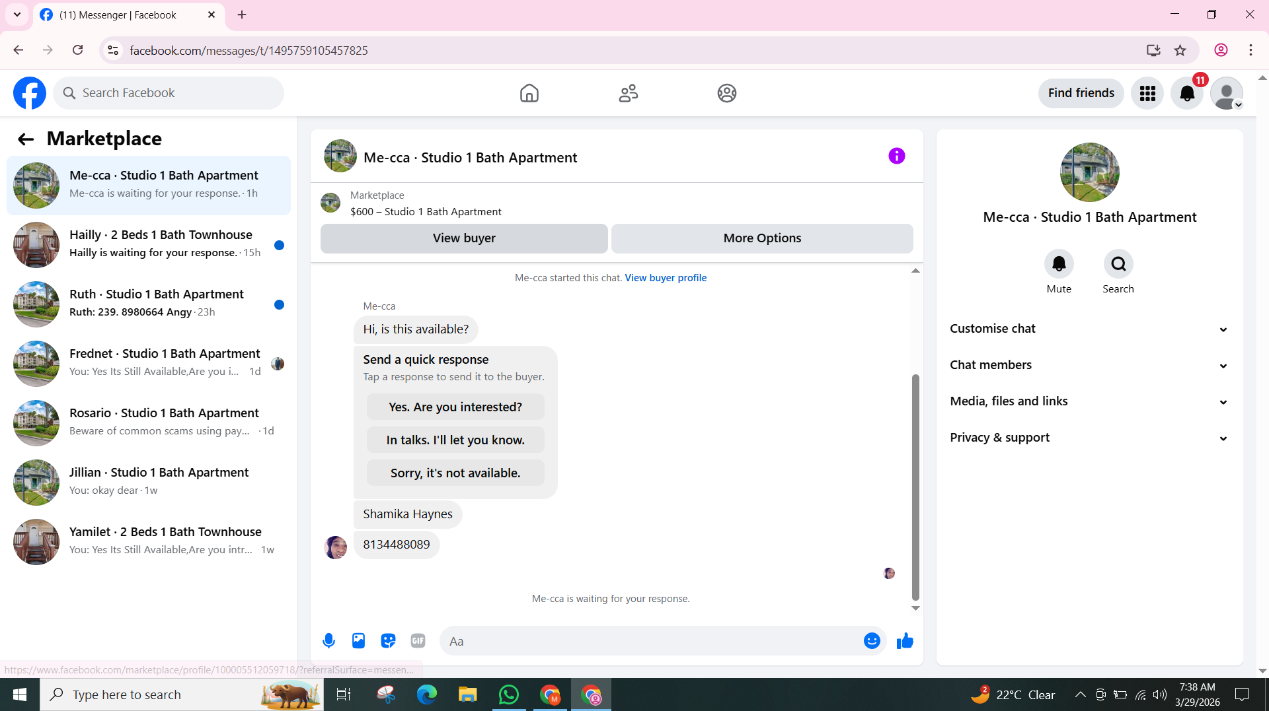
Task: Focus the Search Facebook field
Action: click(169, 93)
